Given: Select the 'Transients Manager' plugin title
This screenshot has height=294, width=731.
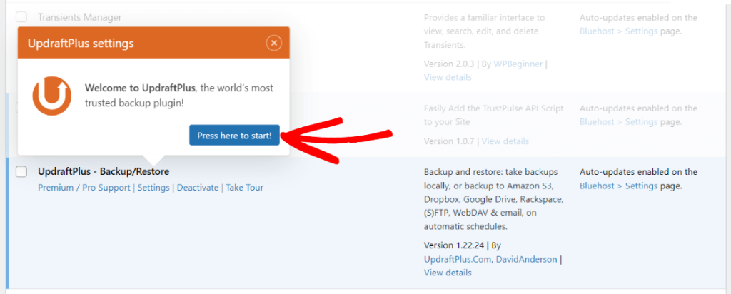Looking at the screenshot, I should tap(80, 17).
